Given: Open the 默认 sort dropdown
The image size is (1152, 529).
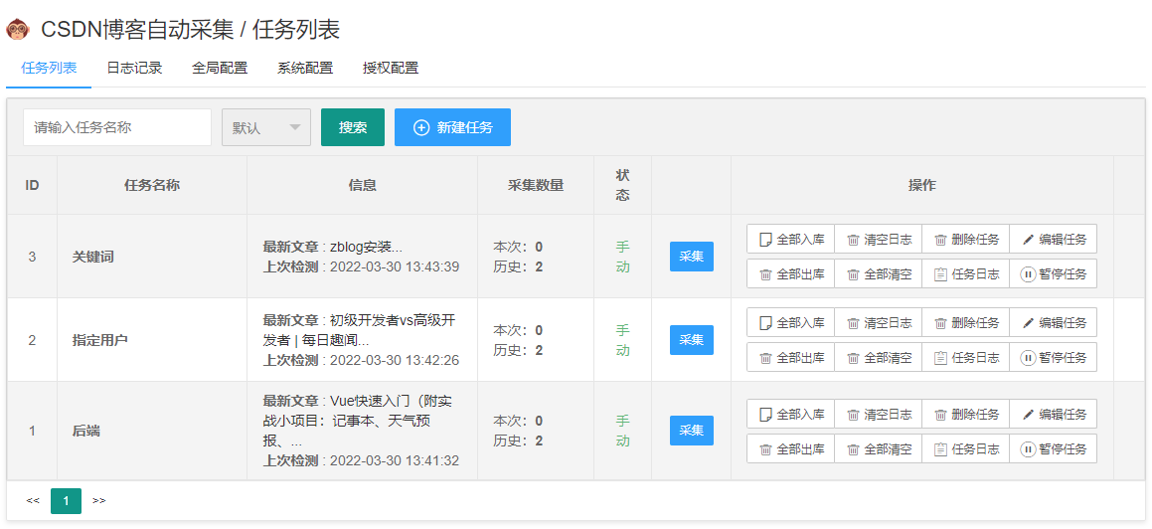Looking at the screenshot, I should (x=266, y=127).
